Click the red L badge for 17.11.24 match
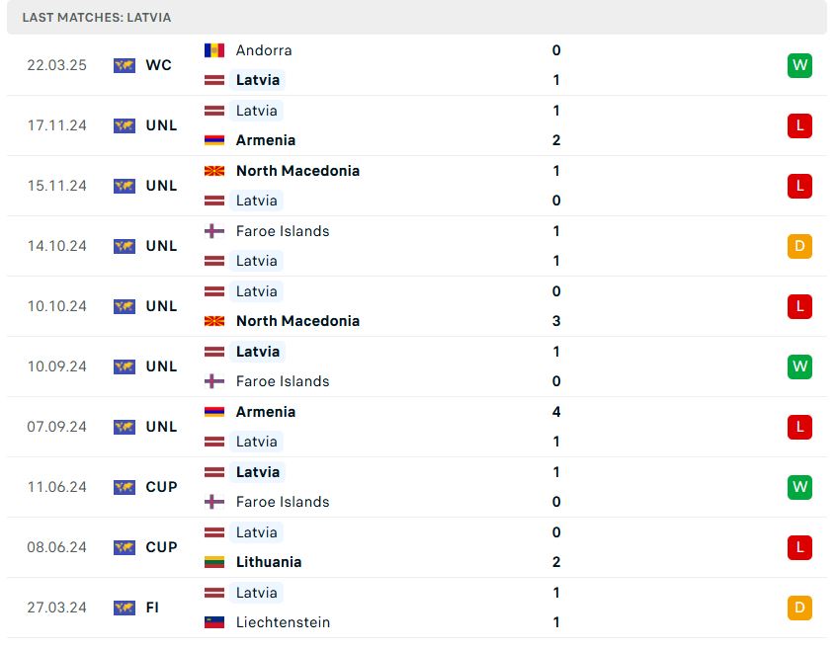Image resolution: width=836 pixels, height=649 pixels. coord(799,125)
